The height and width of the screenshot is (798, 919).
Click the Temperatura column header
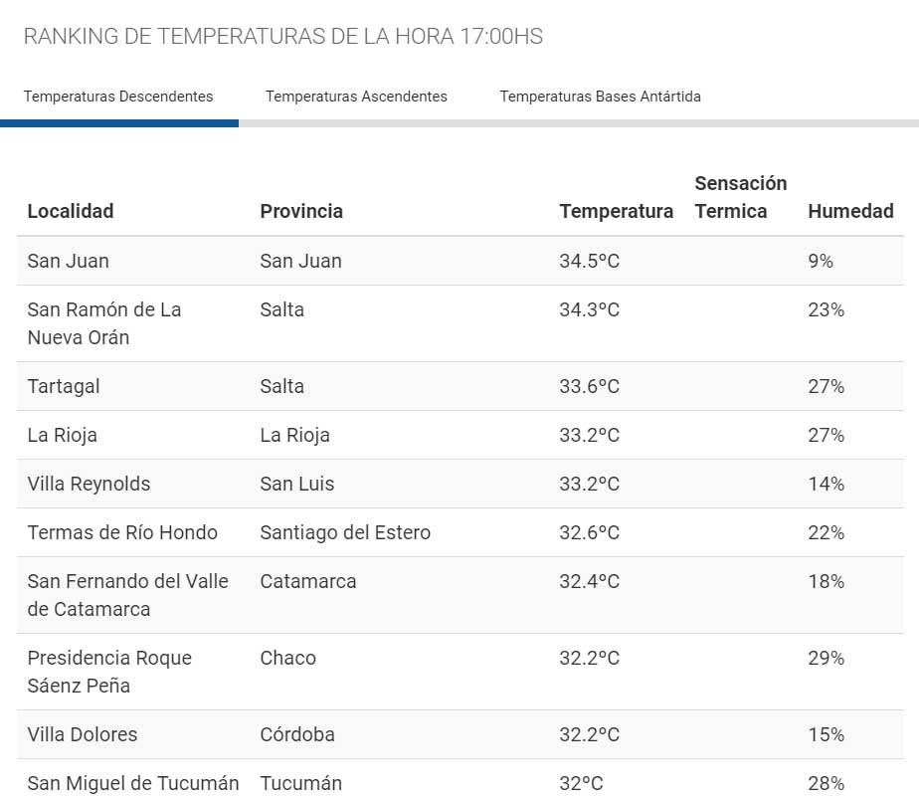(616, 211)
